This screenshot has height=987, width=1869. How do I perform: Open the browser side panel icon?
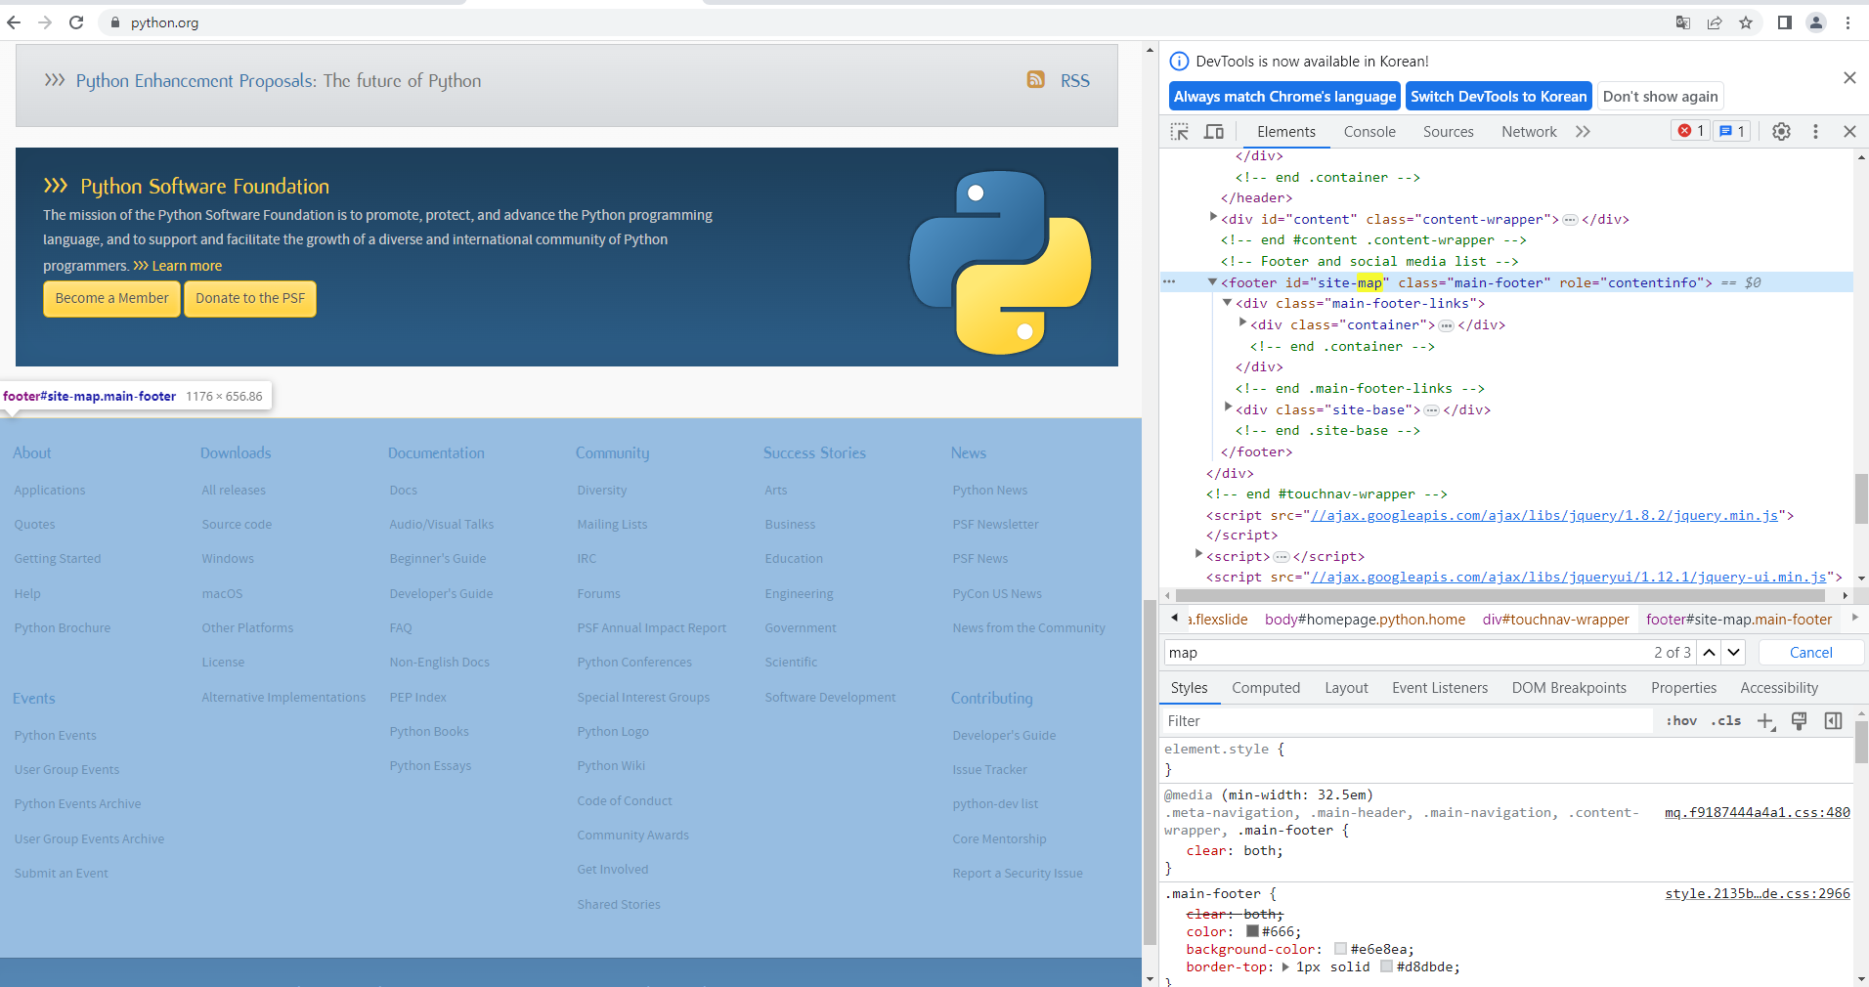pyautogui.click(x=1785, y=22)
